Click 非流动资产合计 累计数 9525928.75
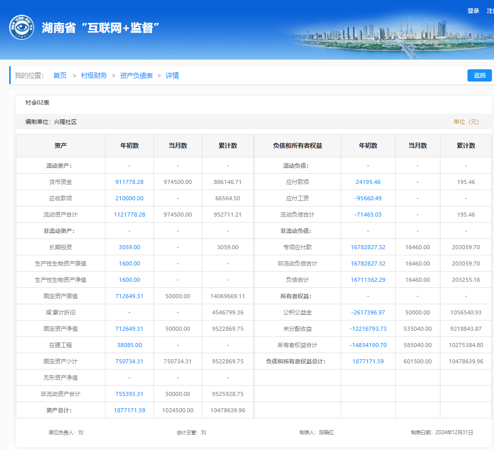Viewport: 494px width, 450px height. pos(227,394)
